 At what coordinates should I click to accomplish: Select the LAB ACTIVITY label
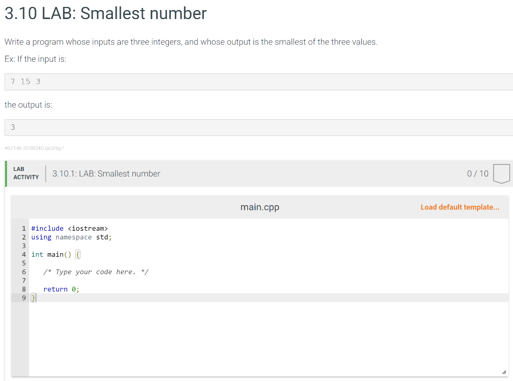(x=25, y=173)
